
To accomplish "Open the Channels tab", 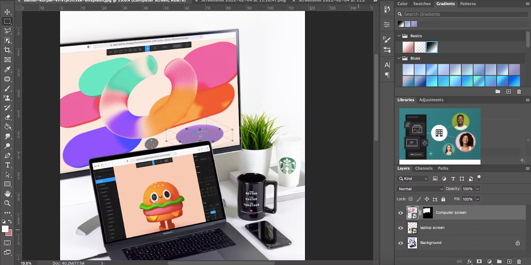I will (x=423, y=168).
